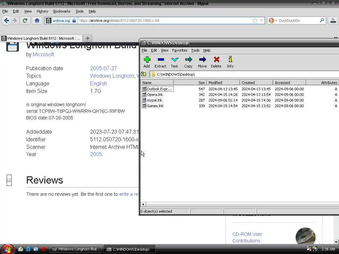Open the Help menu in 7-Zip

(207, 50)
